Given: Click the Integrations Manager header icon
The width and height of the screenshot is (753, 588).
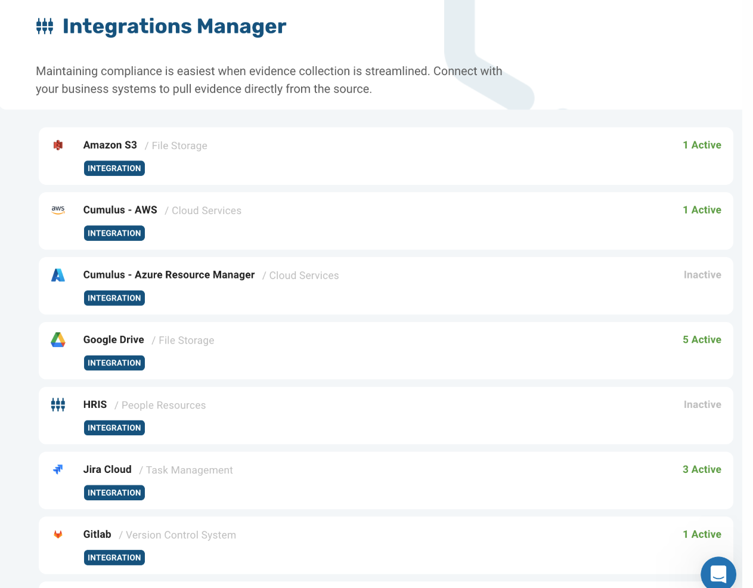Looking at the screenshot, I should pyautogui.click(x=44, y=26).
